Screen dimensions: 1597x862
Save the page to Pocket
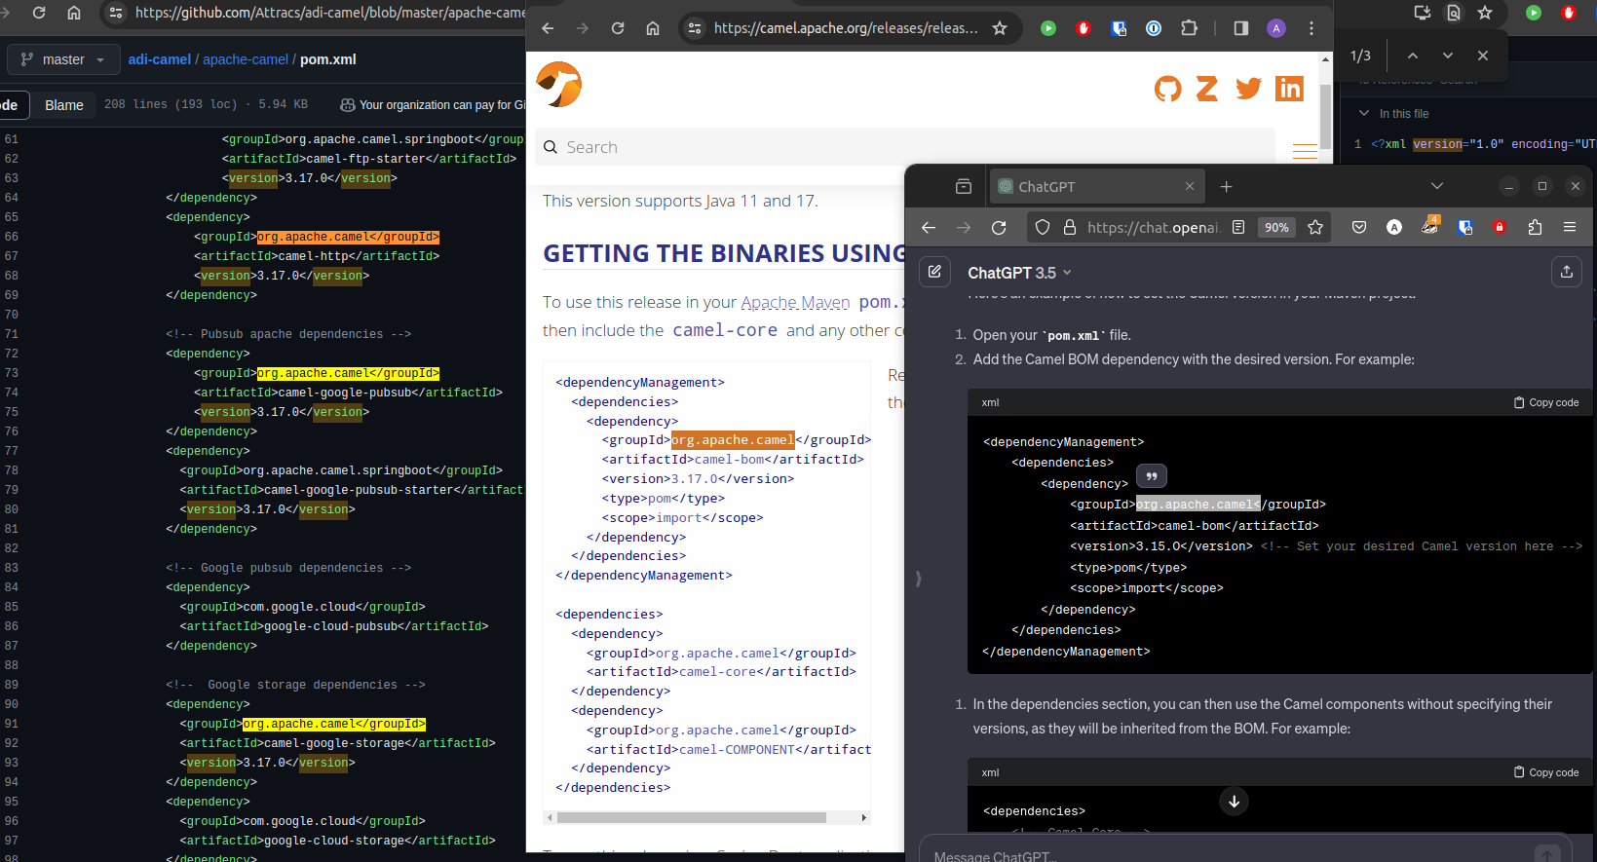point(1359,227)
